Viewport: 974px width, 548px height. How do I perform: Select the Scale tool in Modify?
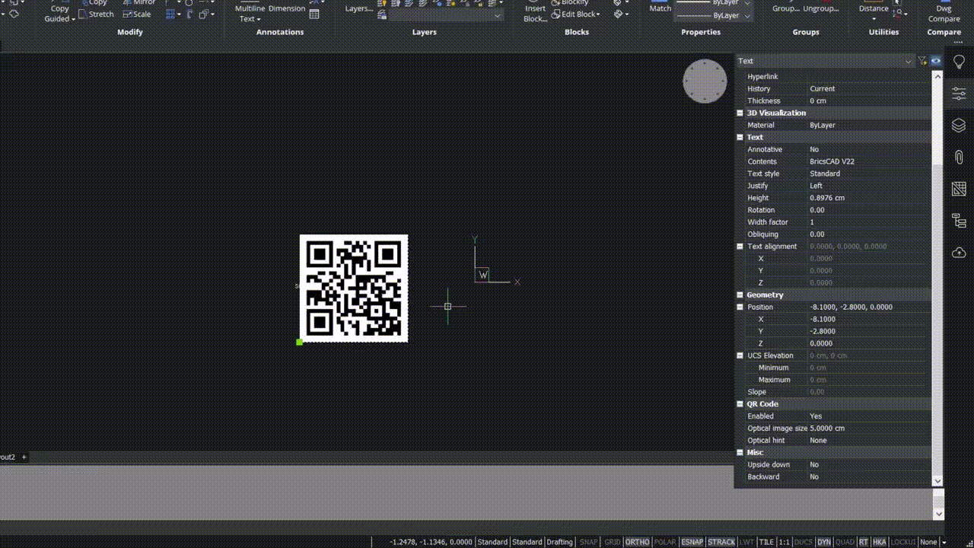[137, 14]
